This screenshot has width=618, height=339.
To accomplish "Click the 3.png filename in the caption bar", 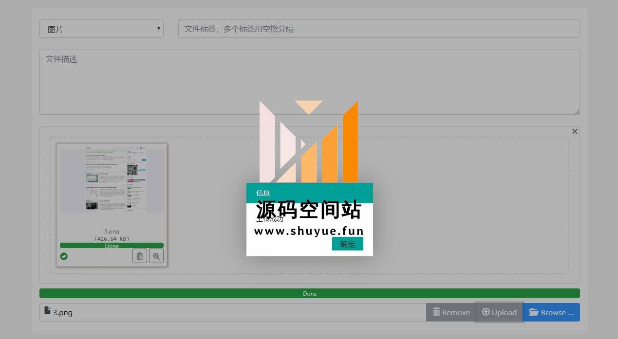I will [x=63, y=313].
